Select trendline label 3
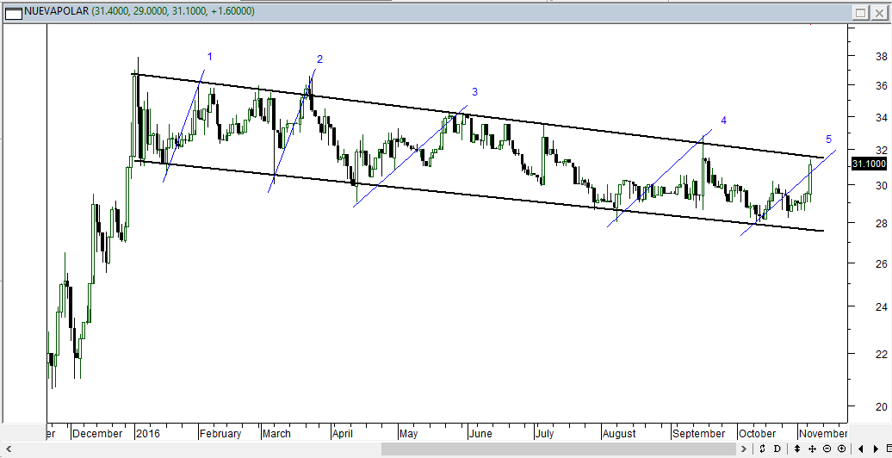892x458 pixels. 474,91
